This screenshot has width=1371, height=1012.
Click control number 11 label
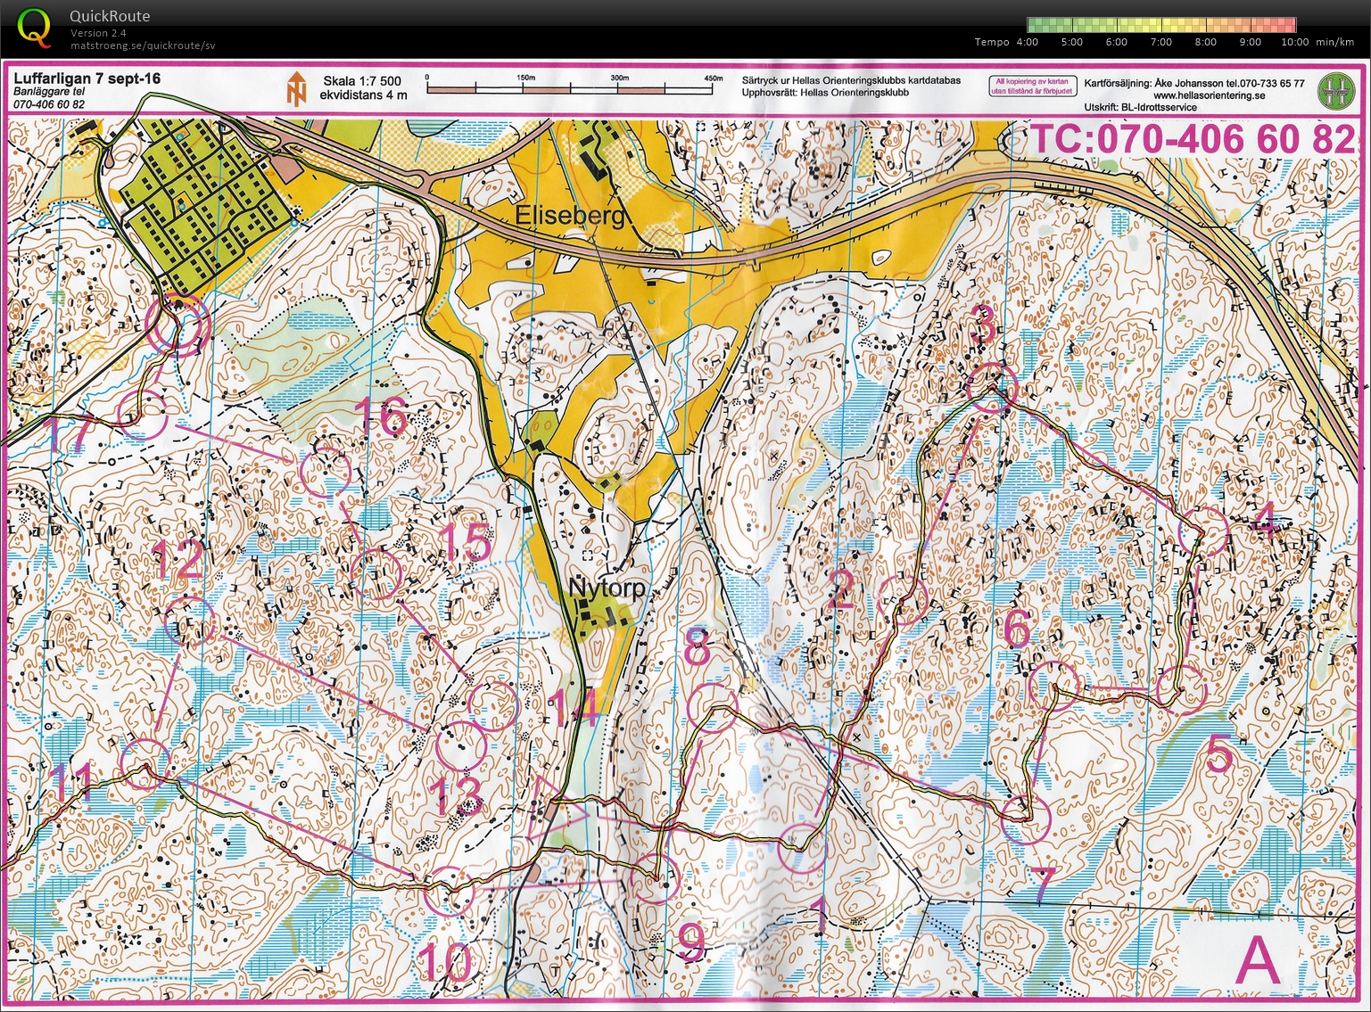pyautogui.click(x=70, y=782)
